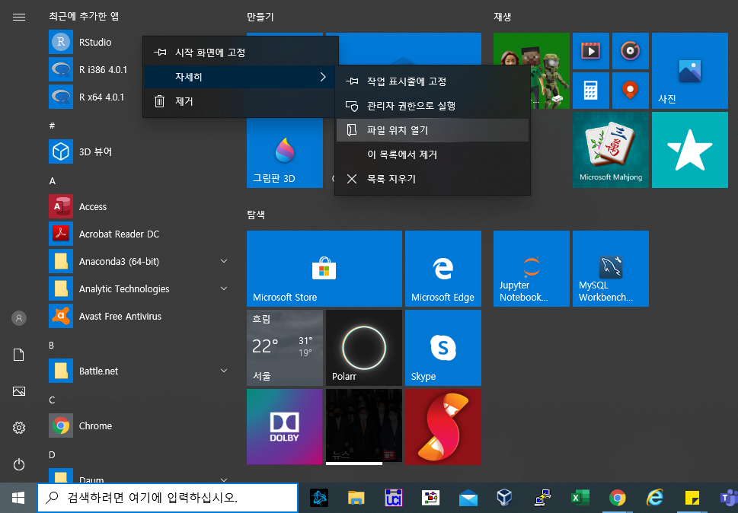
Task: Click the 탐색 group header
Action: (256, 215)
